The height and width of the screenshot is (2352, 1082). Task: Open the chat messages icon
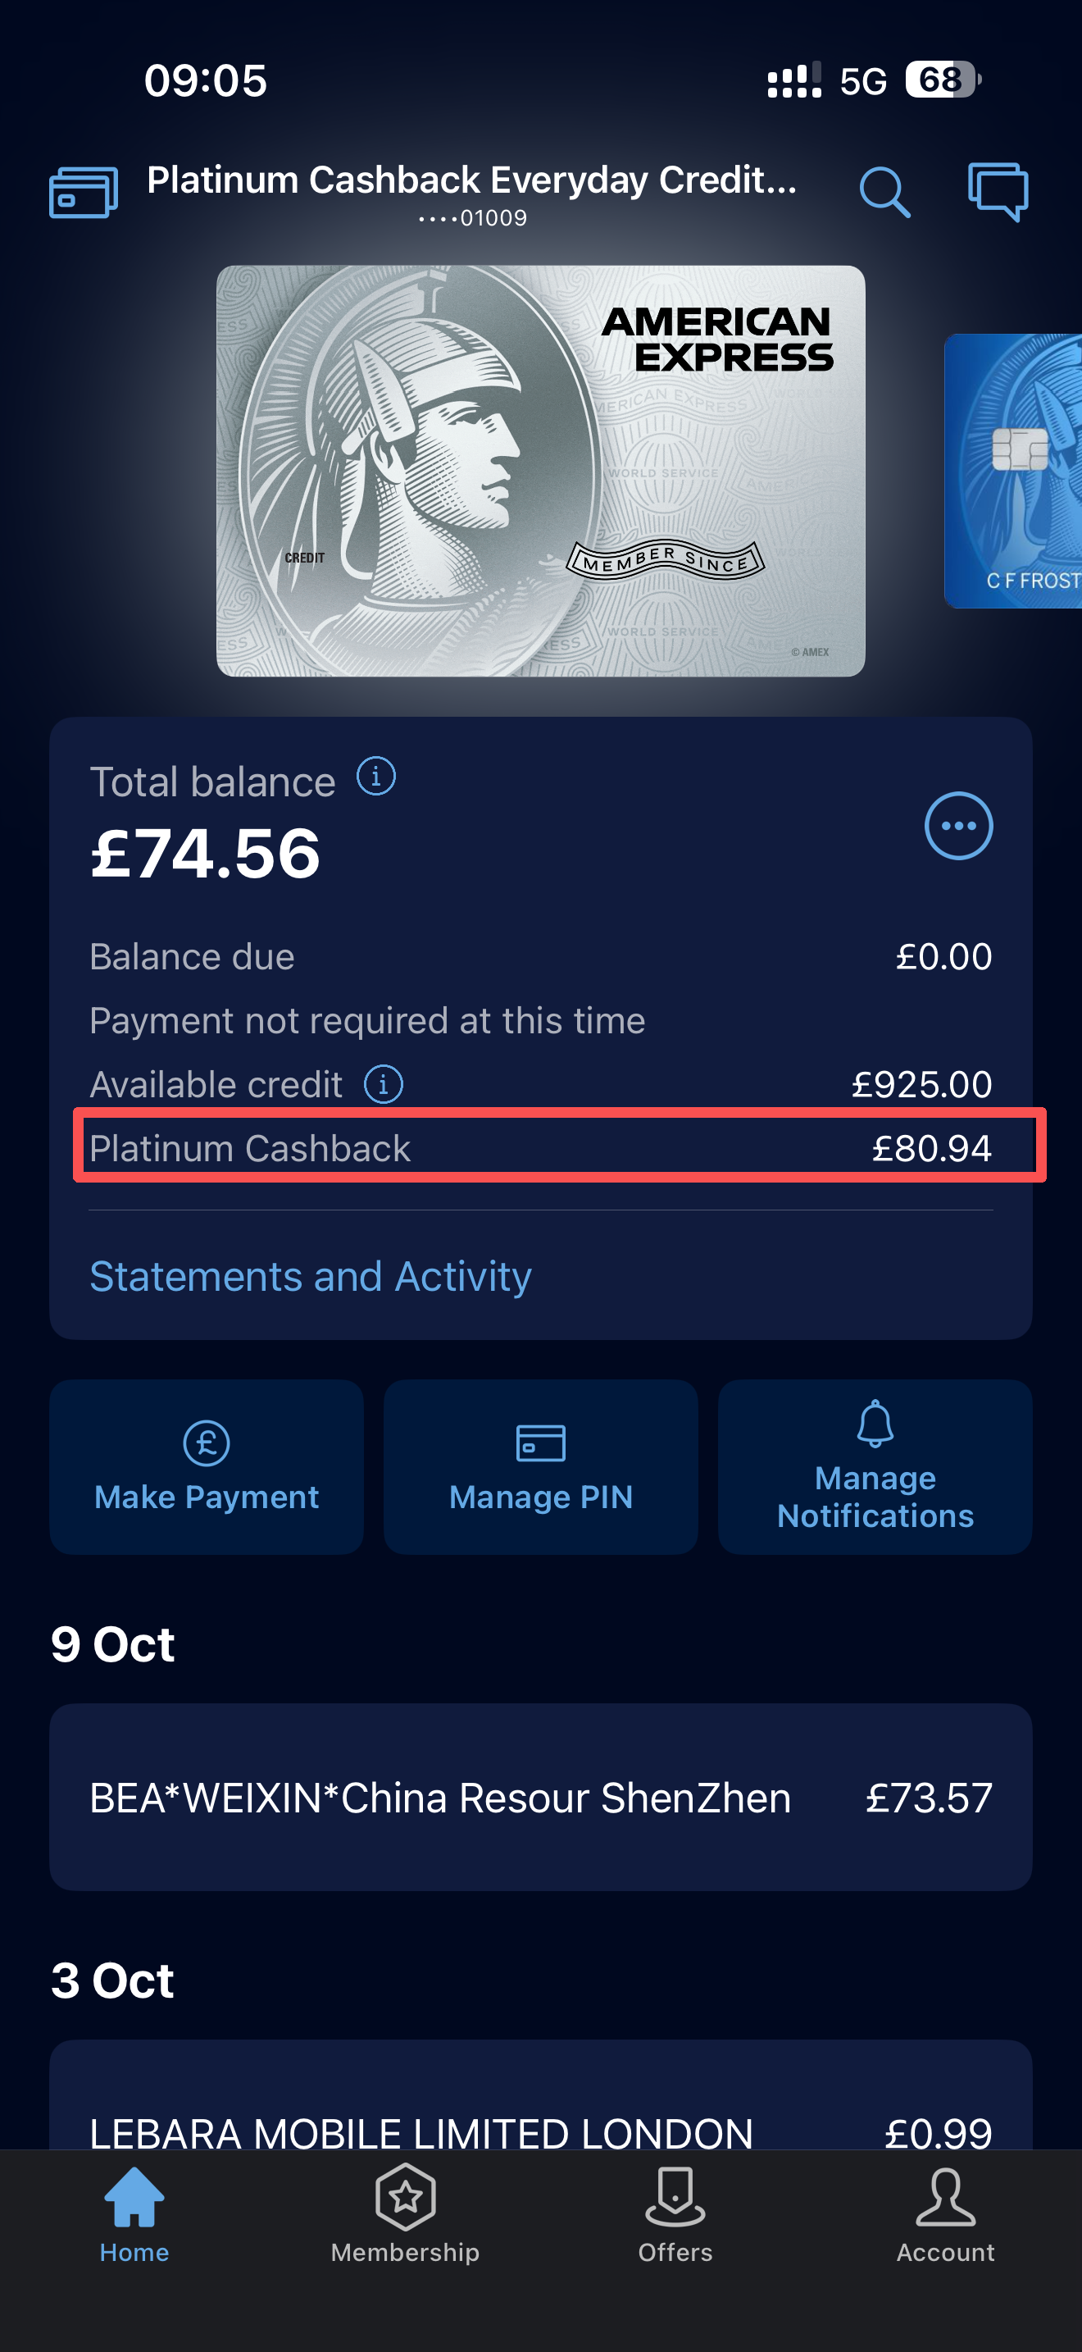pos(997,192)
